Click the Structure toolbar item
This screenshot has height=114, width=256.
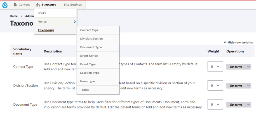46,5
